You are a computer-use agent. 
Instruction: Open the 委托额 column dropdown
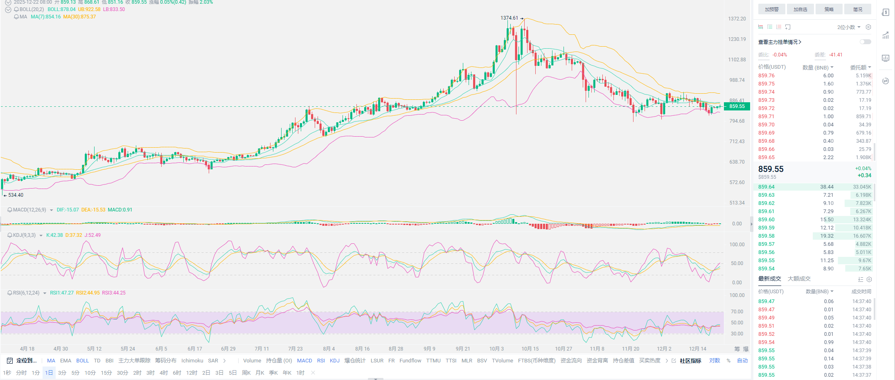[861, 67]
